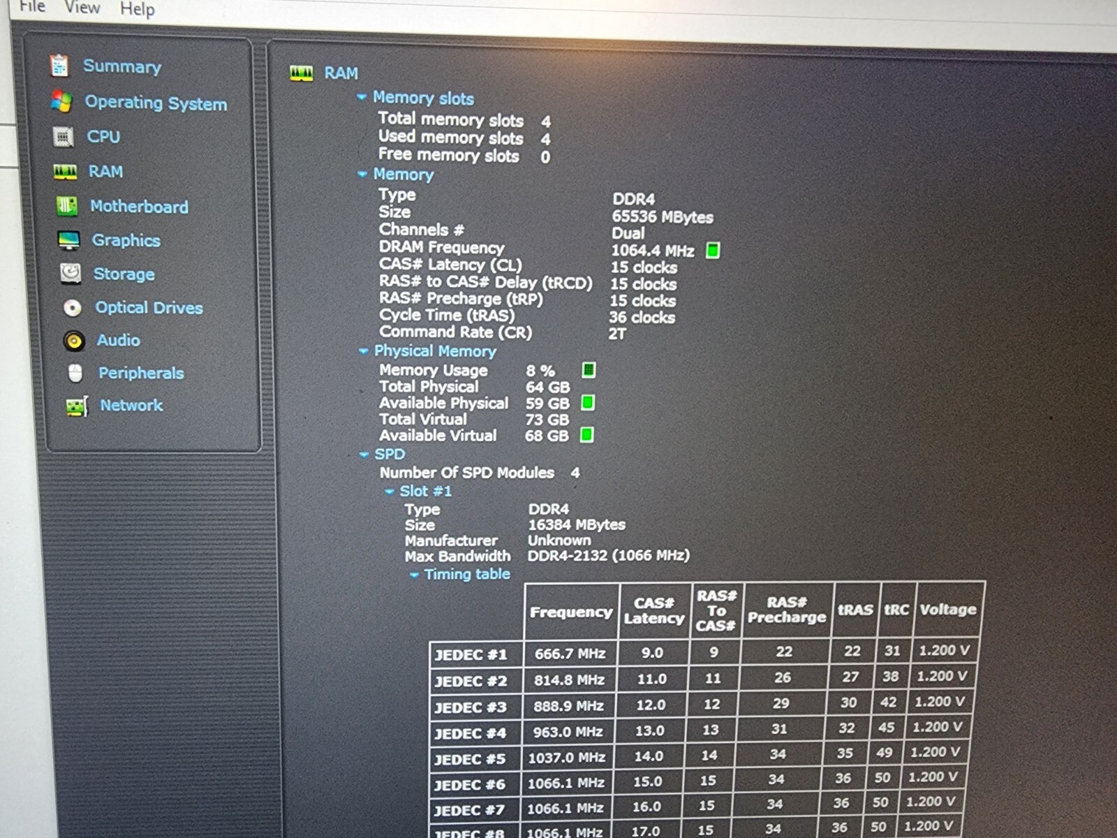Click the green indicator next to Memory Usage
Viewport: 1117px width, 838px height.
click(x=589, y=370)
